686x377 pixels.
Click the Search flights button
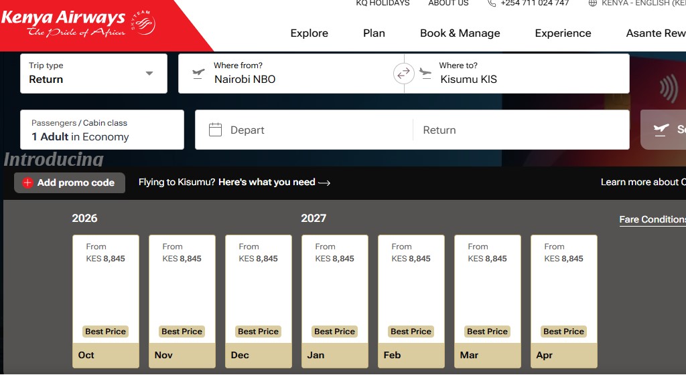(663, 130)
